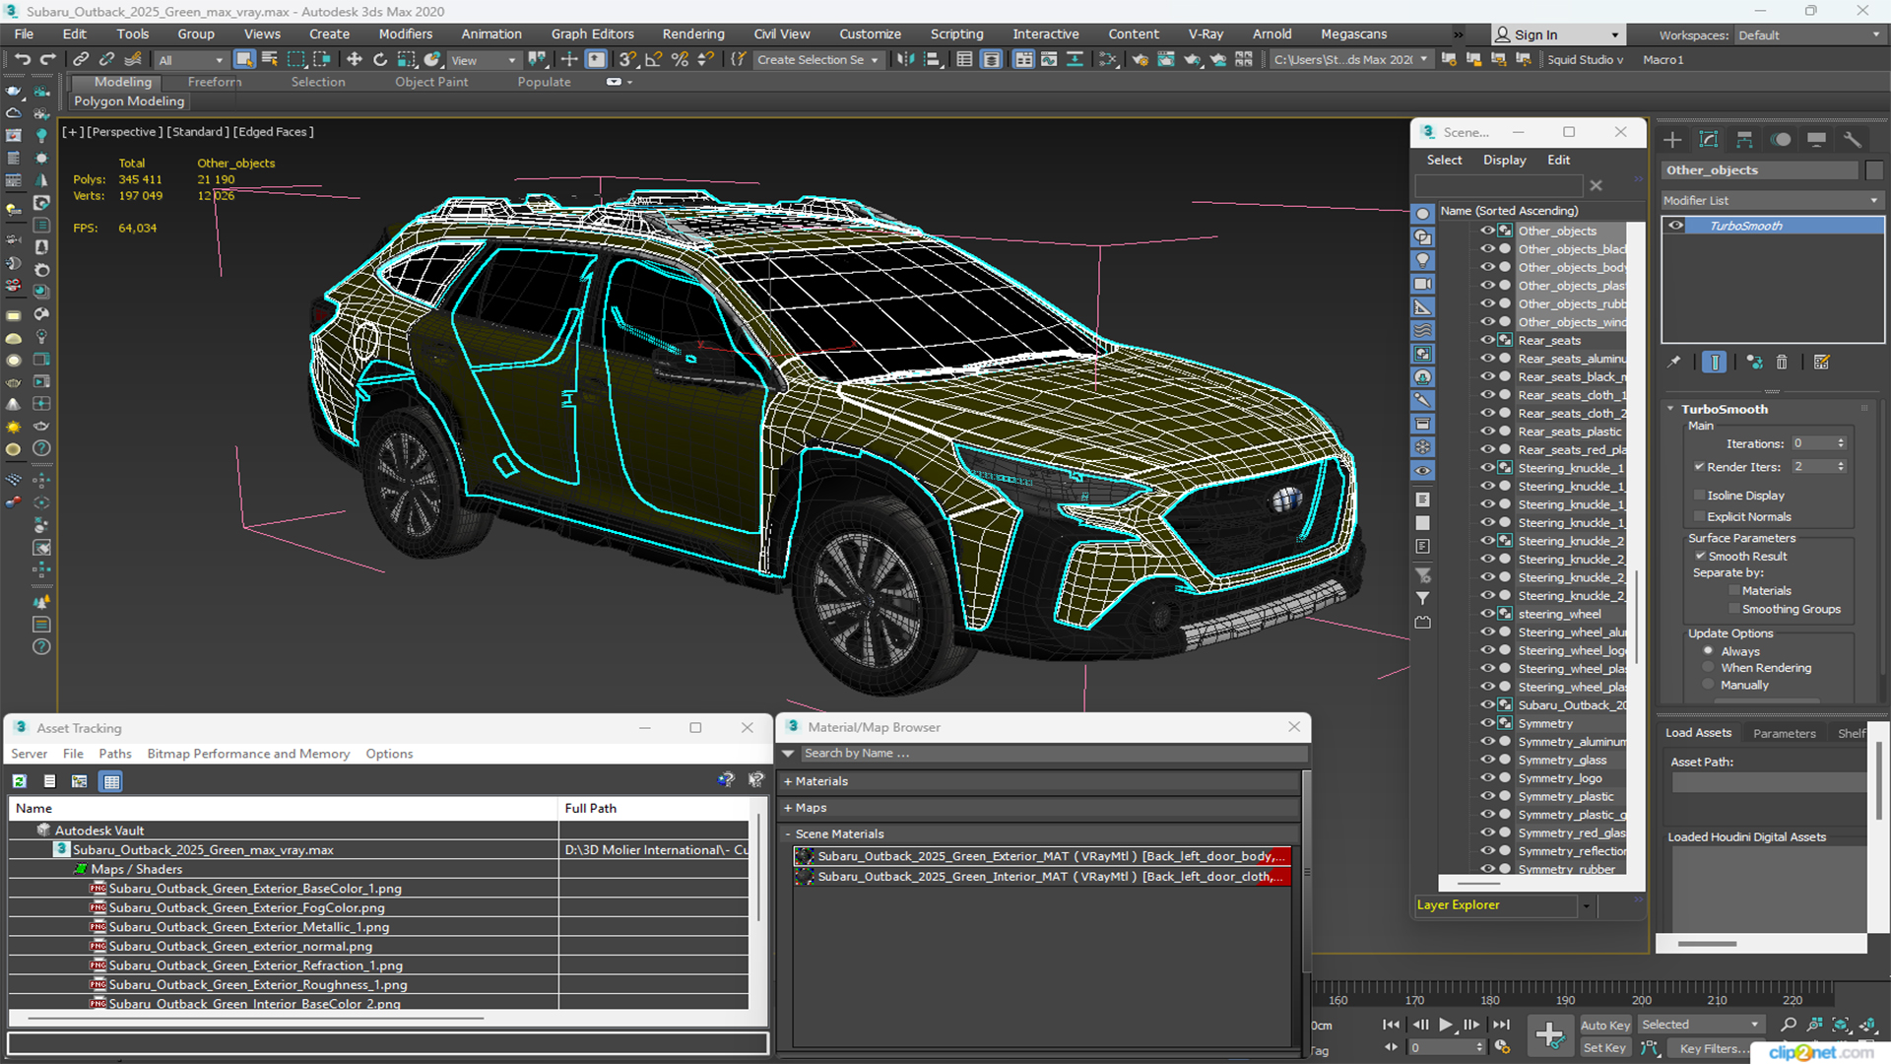Open the Modify command panel tab
1891x1064 pixels.
pos(1709,140)
